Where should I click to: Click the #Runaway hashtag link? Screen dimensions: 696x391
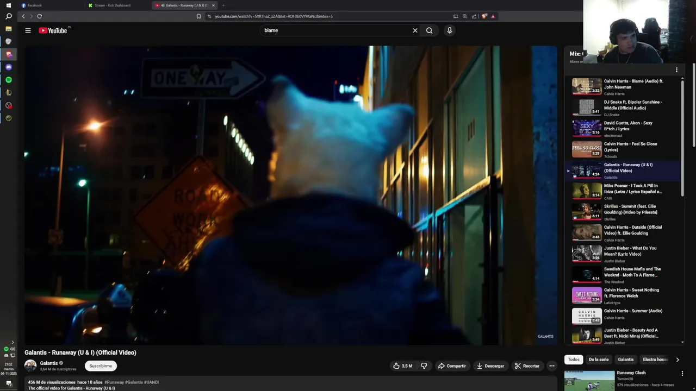tap(114, 382)
